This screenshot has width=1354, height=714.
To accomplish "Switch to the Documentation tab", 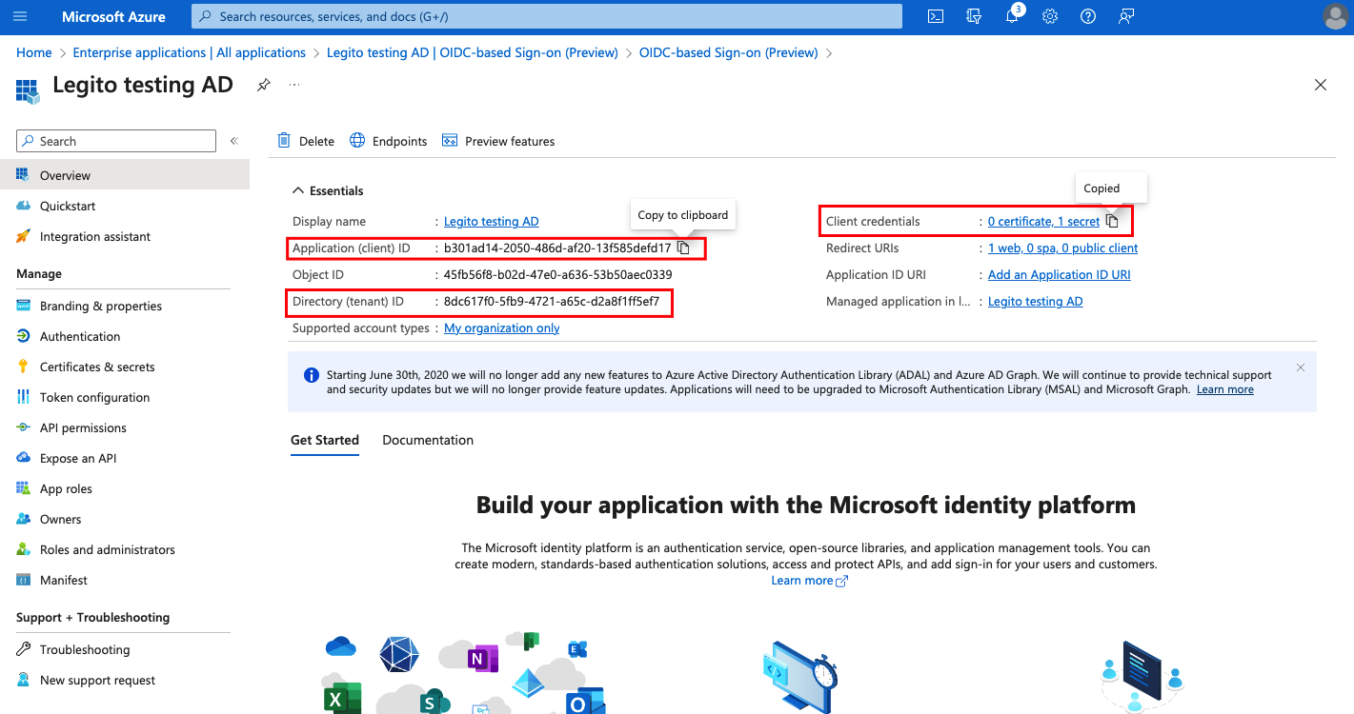I will coord(428,440).
